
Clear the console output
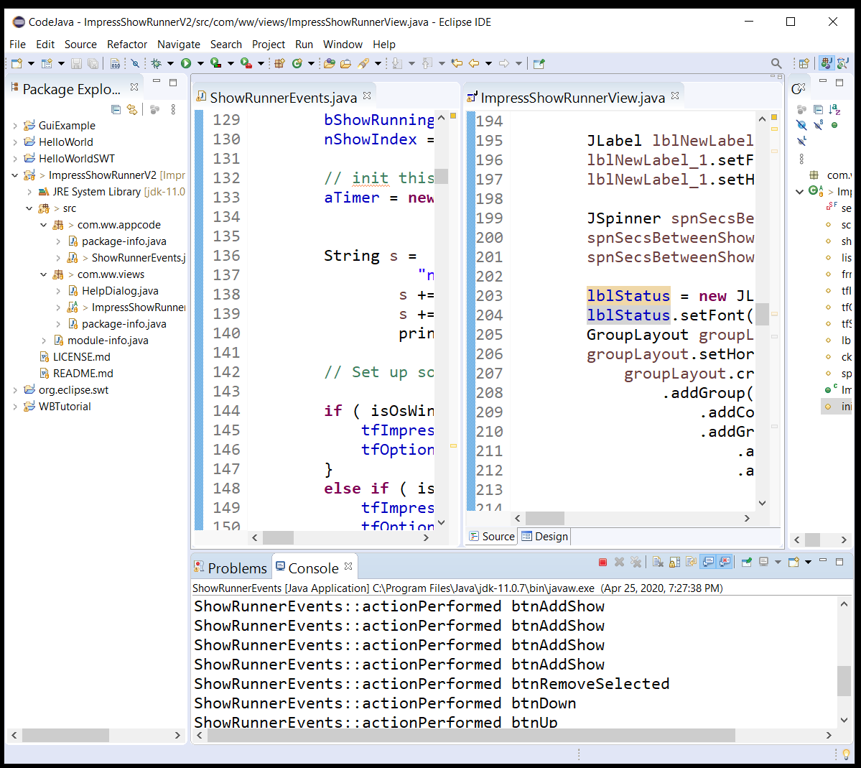click(657, 562)
